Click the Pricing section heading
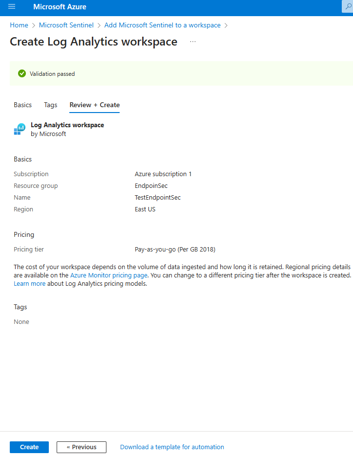 point(24,234)
